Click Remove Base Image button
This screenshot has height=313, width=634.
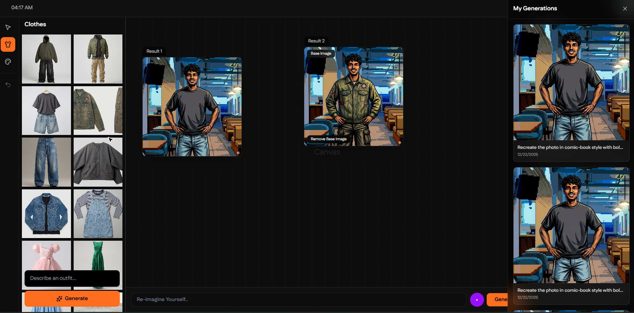[328, 139]
